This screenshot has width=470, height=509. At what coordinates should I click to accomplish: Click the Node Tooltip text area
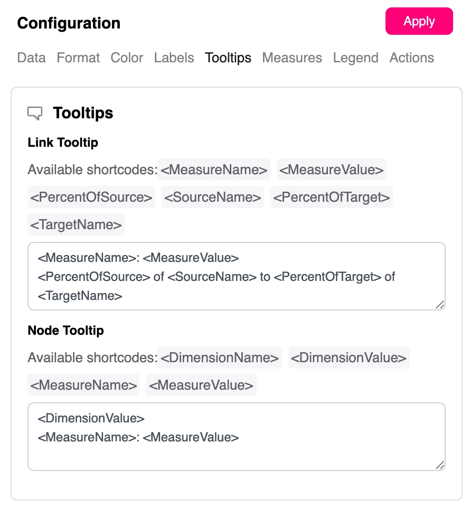[x=236, y=437]
